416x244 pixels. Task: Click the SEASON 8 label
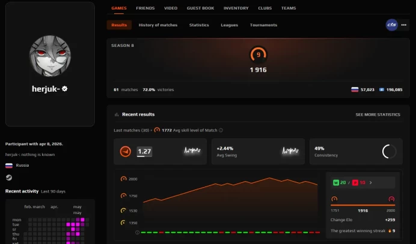[x=123, y=46]
